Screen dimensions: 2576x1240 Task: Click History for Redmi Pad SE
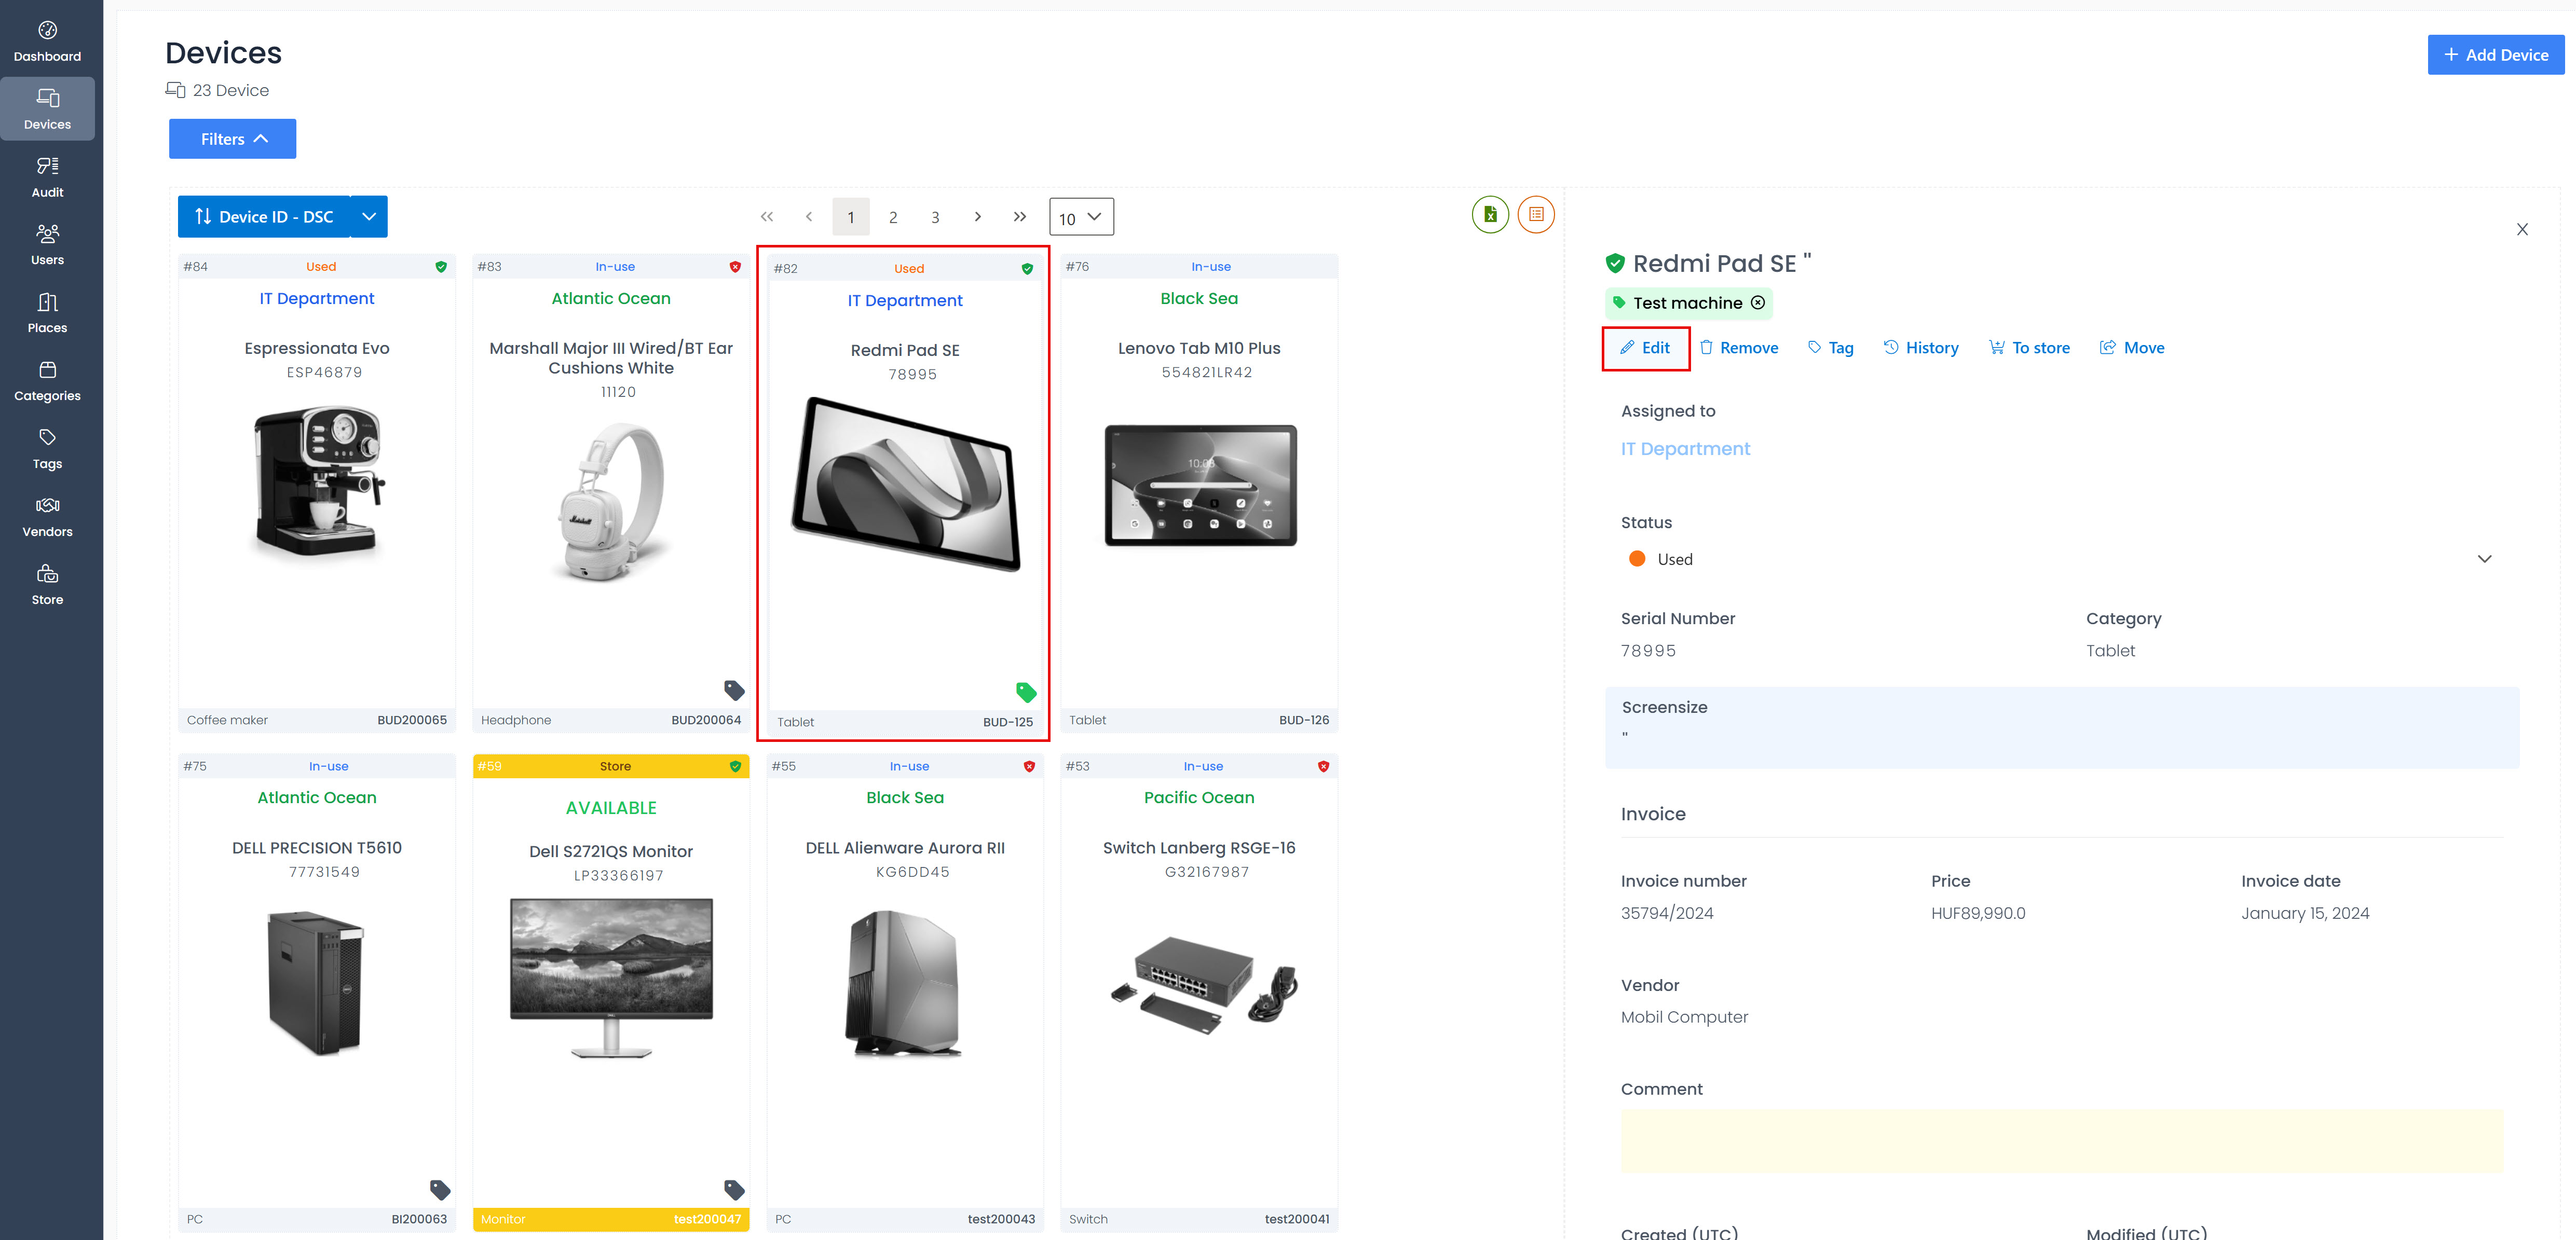tap(1920, 348)
